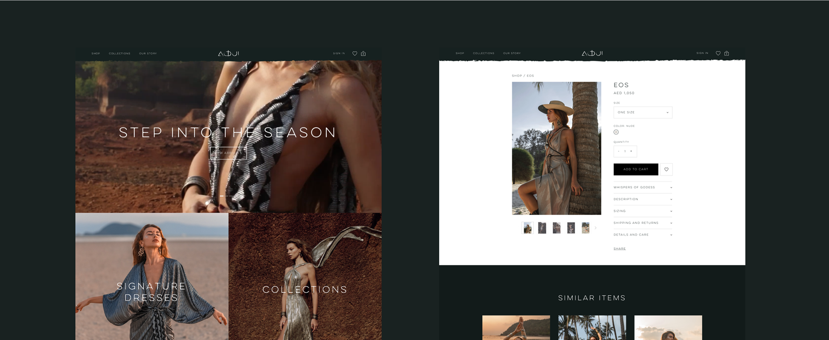This screenshot has height=340, width=829.
Task: Click the EOS product title
Action: [621, 85]
